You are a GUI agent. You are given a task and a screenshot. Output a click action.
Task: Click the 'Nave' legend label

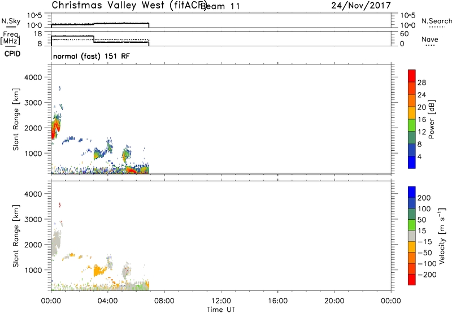coord(430,39)
